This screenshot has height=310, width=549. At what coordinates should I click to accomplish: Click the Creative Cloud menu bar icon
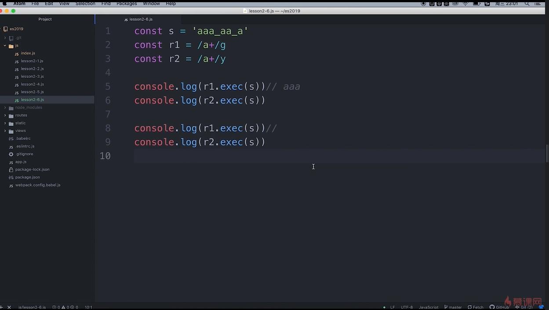[x=455, y=4]
